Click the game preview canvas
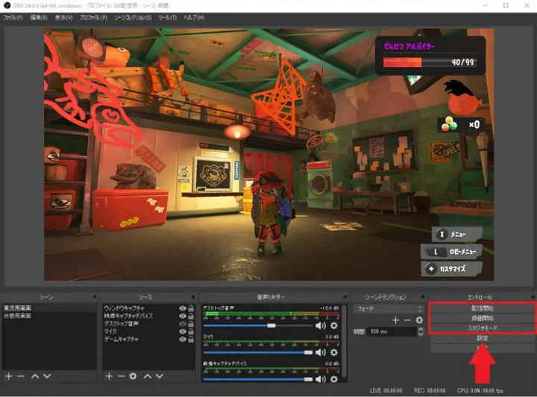This screenshot has width=537, height=397. 268,155
